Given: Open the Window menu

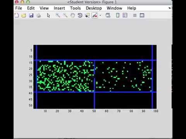Looking at the screenshot, I should 114,8.
